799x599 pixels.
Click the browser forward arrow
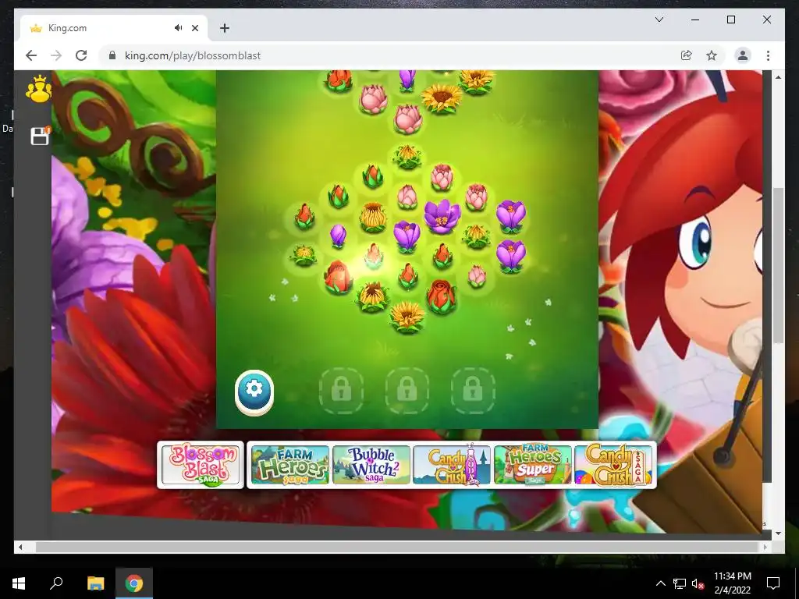(x=56, y=55)
